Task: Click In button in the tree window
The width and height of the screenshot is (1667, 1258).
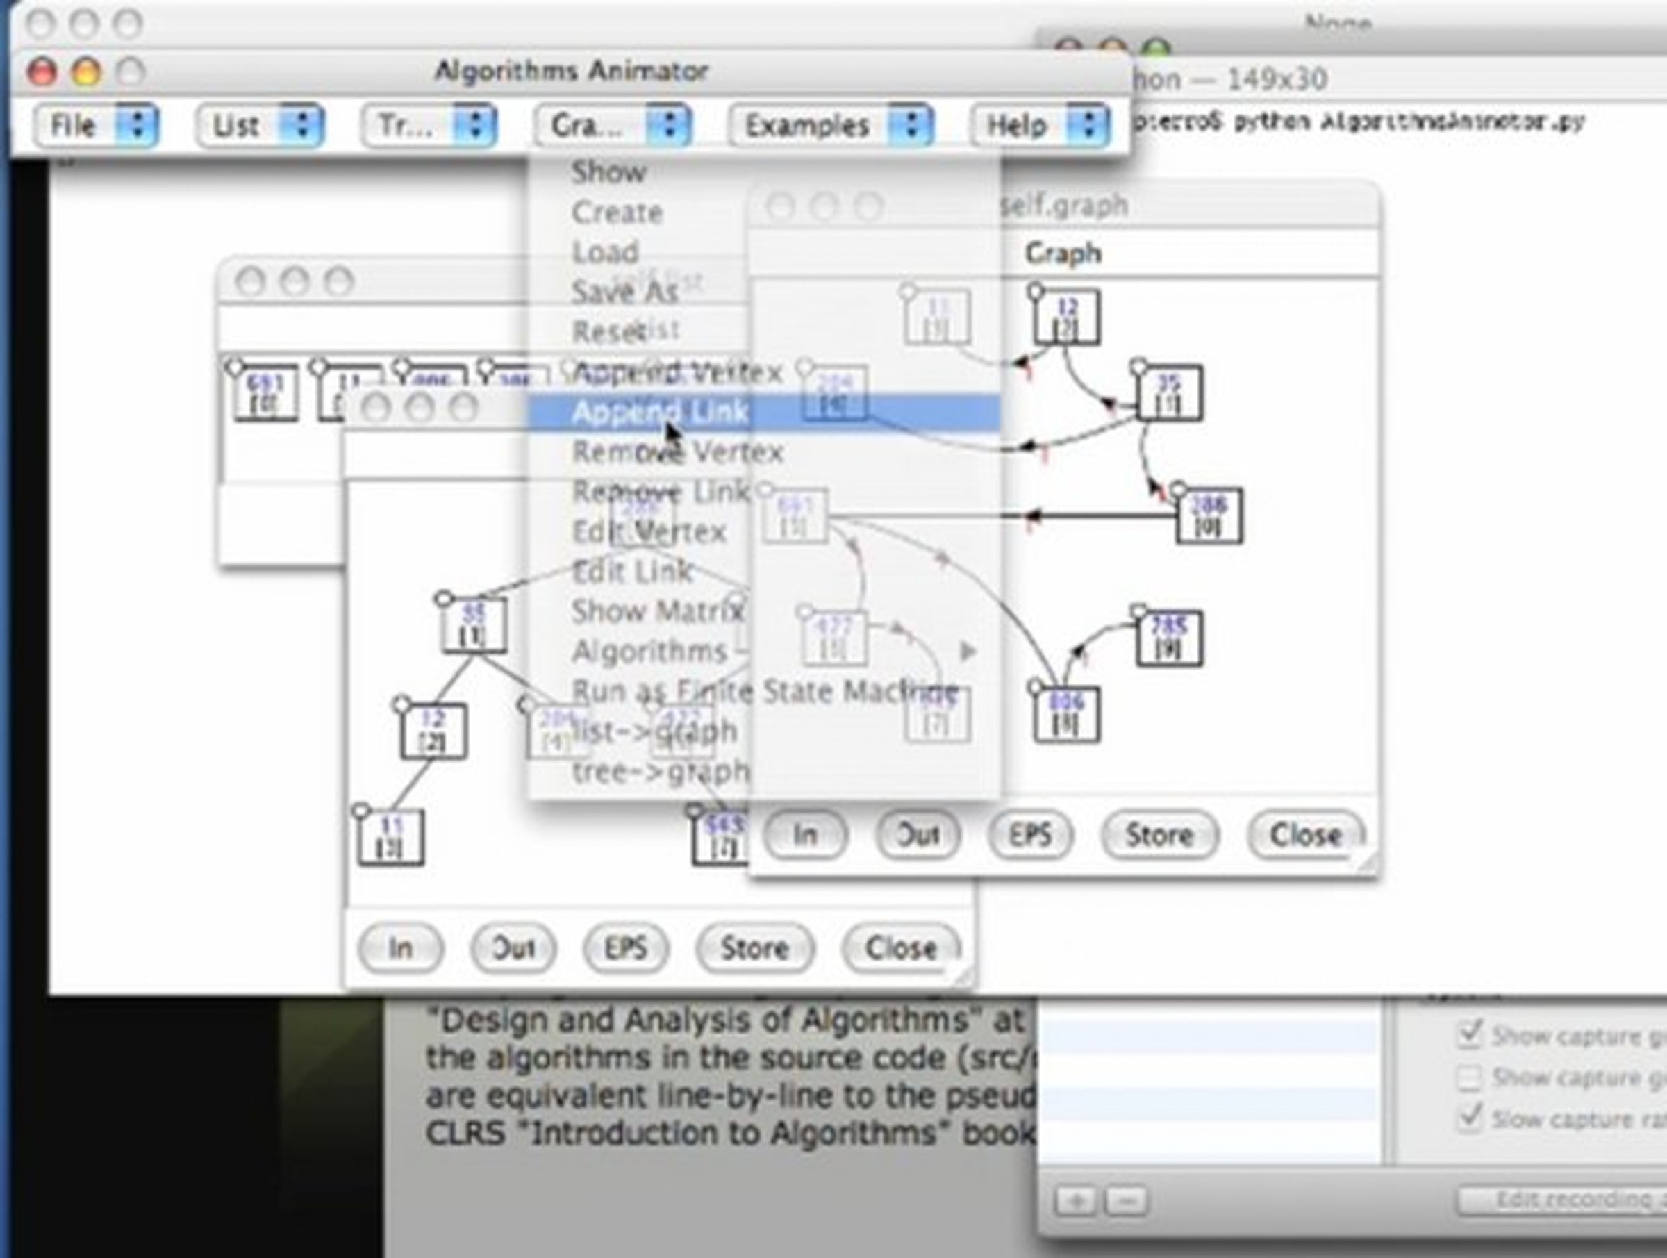Action: 400,947
